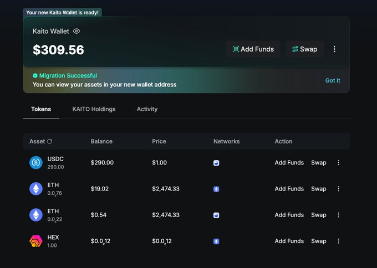This screenshot has height=268, width=377.
Task: Open the three-dot menu for HEX row
Action: point(339,241)
